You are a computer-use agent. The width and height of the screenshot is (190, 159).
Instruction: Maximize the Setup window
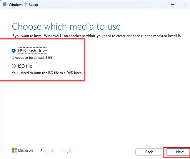pos(186,4)
